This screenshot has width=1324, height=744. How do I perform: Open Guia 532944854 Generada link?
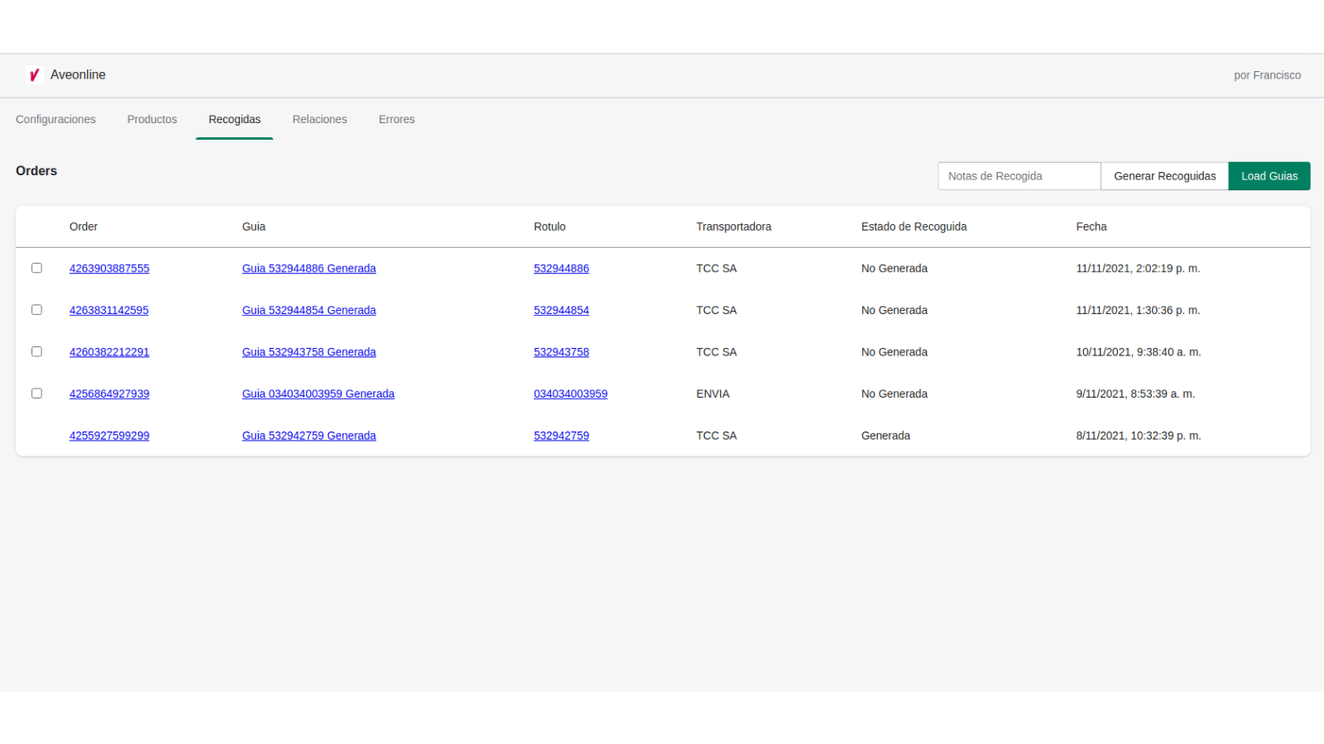pos(309,311)
